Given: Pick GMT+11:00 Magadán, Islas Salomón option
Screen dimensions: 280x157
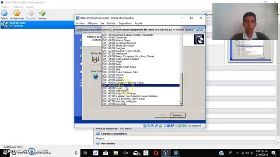Looking at the screenshot, I should (140, 96).
